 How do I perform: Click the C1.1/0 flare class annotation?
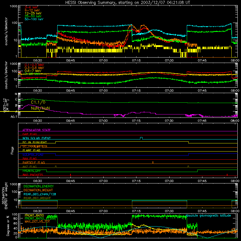[38, 102]
